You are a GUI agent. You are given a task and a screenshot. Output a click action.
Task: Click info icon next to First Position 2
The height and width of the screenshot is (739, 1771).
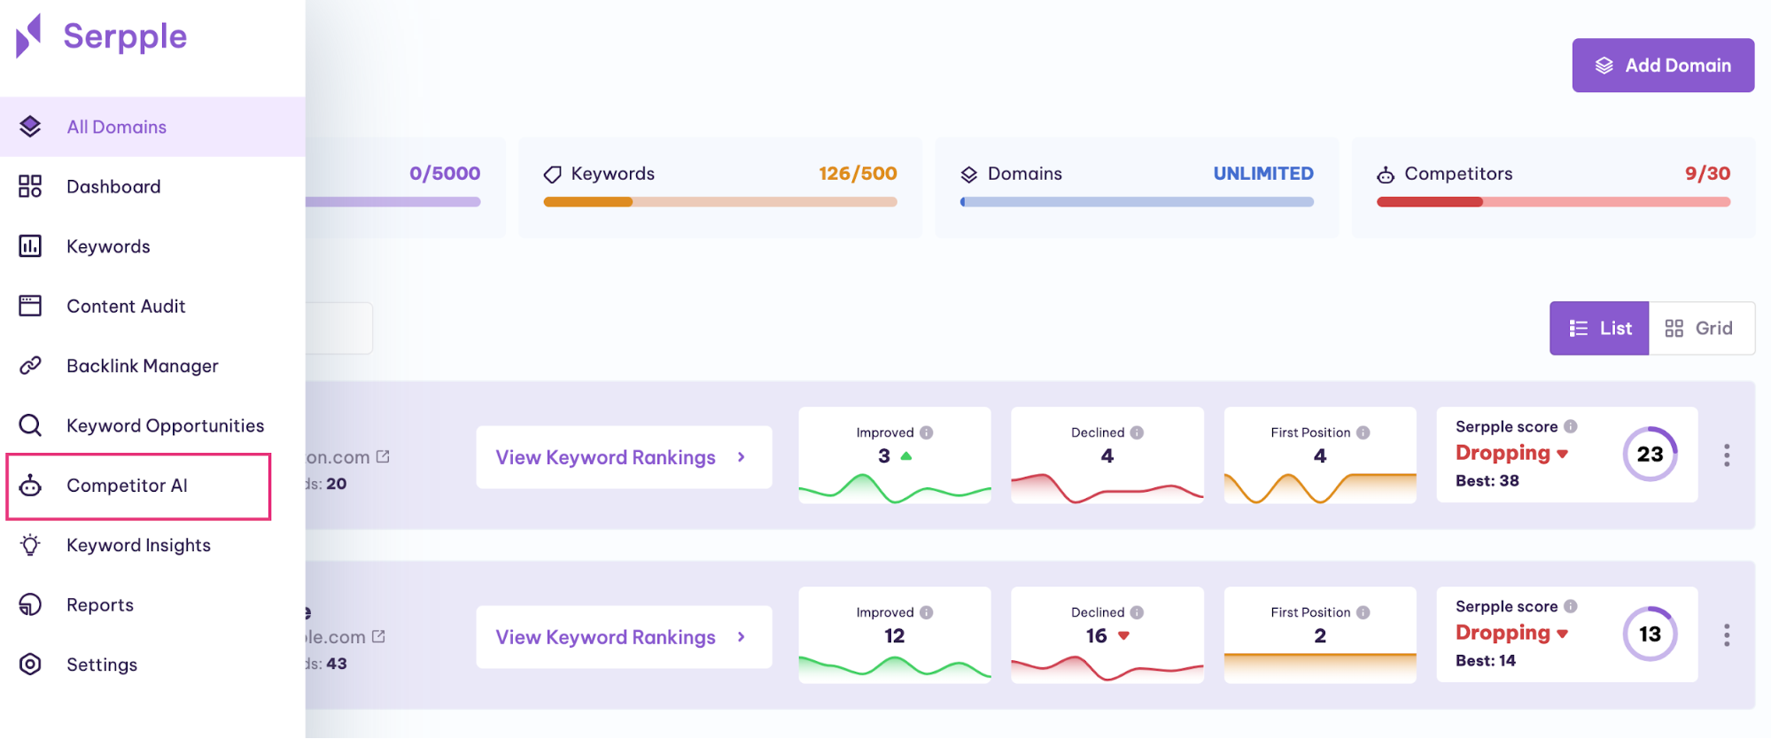pyautogui.click(x=1363, y=612)
